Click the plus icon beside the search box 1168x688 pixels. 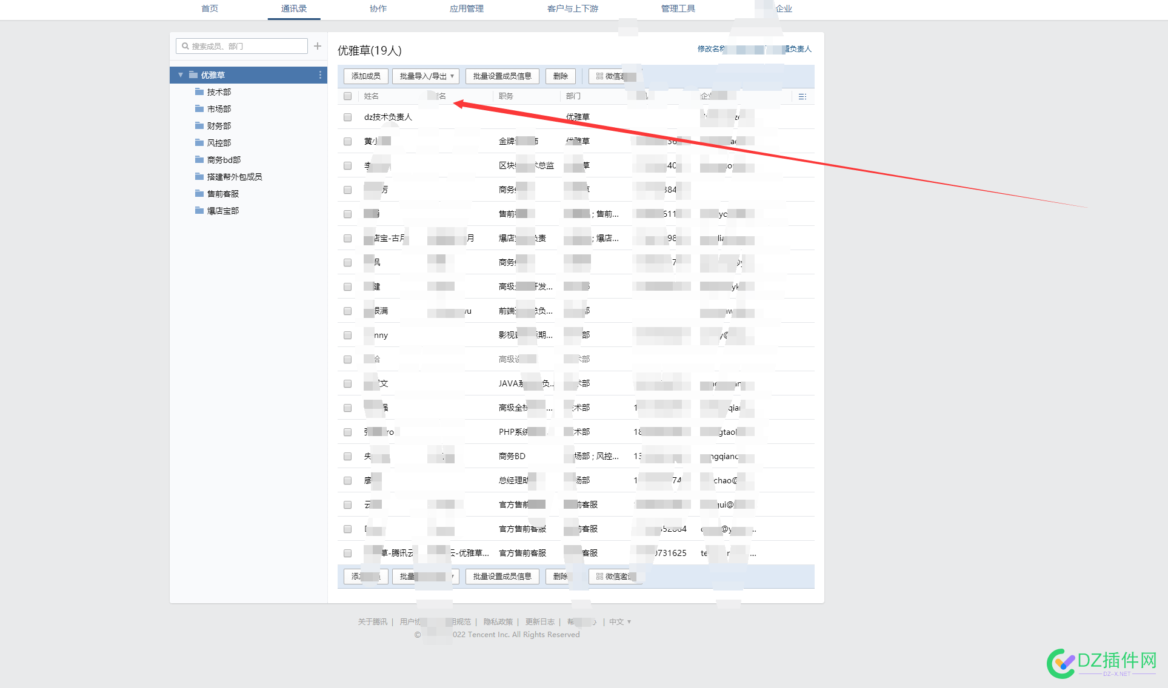pos(318,46)
